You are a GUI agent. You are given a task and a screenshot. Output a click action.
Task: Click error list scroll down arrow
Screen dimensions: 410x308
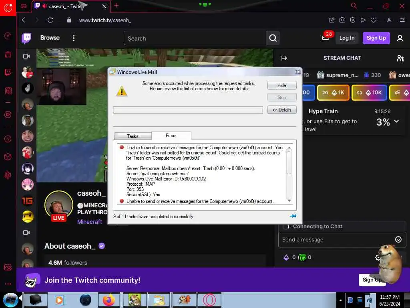click(x=289, y=201)
